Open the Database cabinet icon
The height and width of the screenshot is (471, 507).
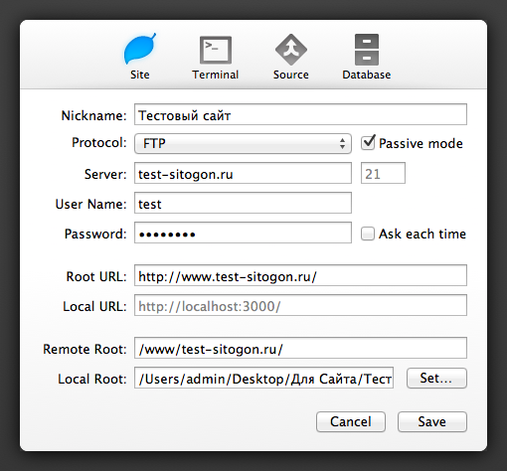click(367, 50)
